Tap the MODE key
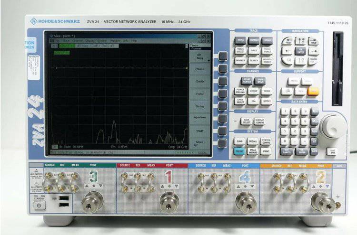The height and width of the screenshot is (235, 357). pos(267,91)
